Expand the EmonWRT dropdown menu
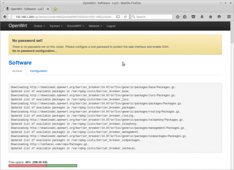Viewport: 234px width, 170px height. click(x=76, y=26)
